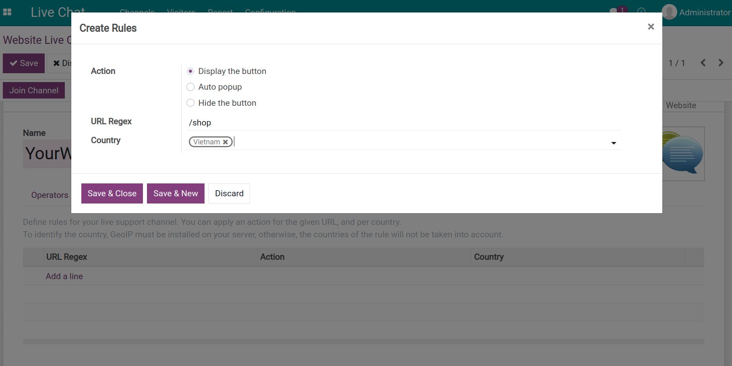Select Display the button option
Screen dimensions: 732x366
[x=190, y=71]
